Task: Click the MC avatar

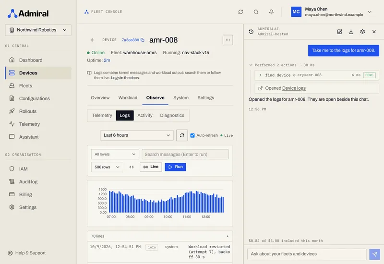Action: 296,12
